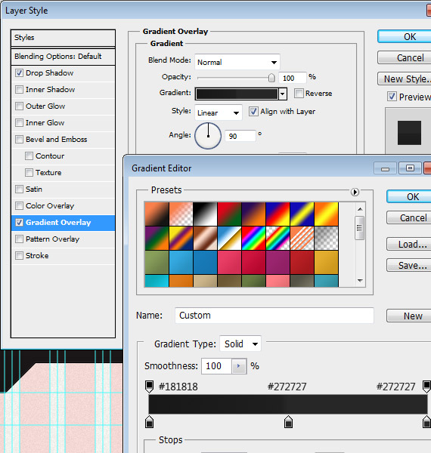Select the pink-red preset swatch in third row
The image size is (431, 453).
[x=229, y=262]
